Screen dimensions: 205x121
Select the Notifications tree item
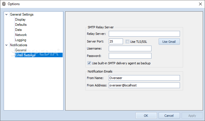19,45
